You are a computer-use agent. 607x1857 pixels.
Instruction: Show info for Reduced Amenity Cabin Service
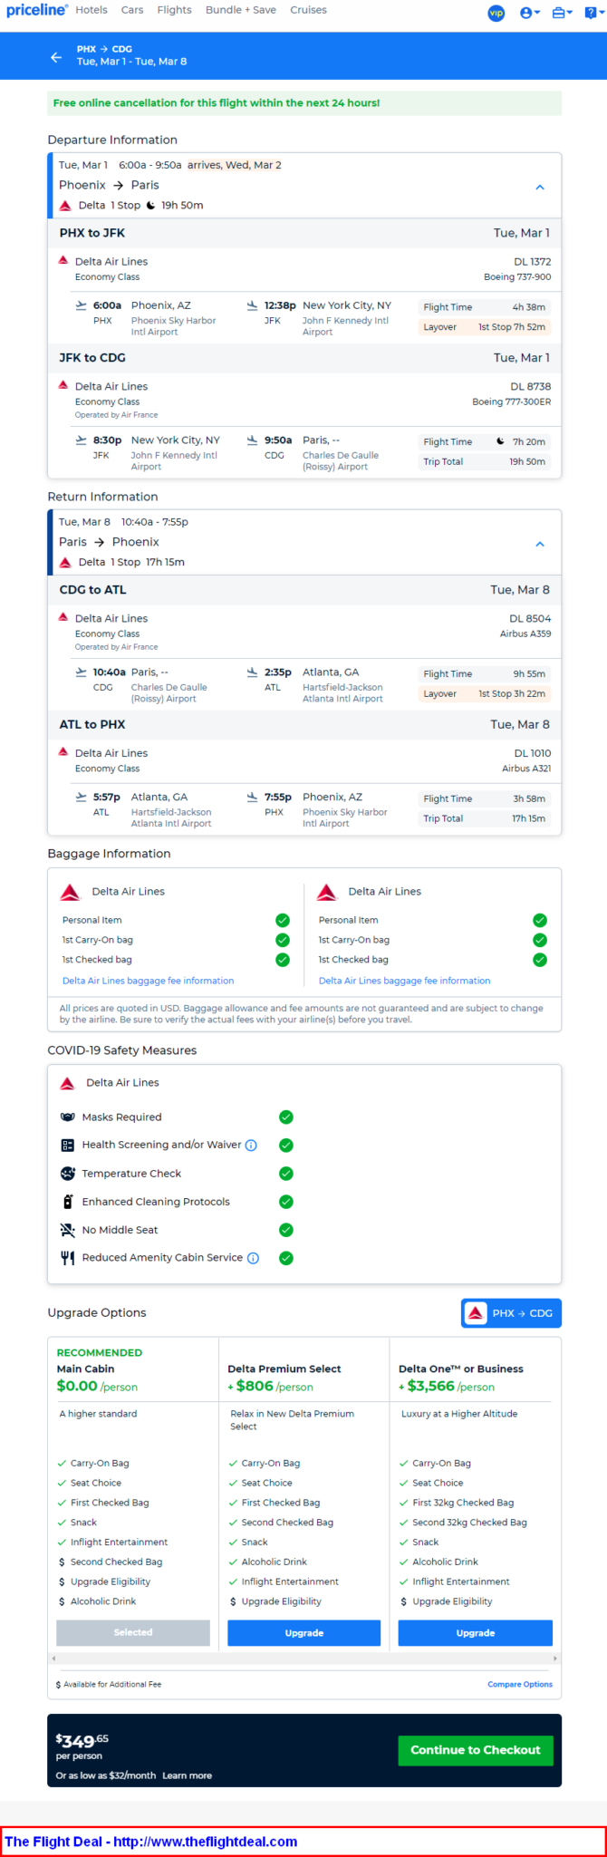pos(254,1258)
